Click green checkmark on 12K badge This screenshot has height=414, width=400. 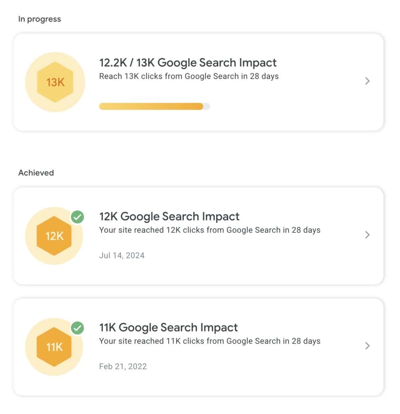click(77, 217)
